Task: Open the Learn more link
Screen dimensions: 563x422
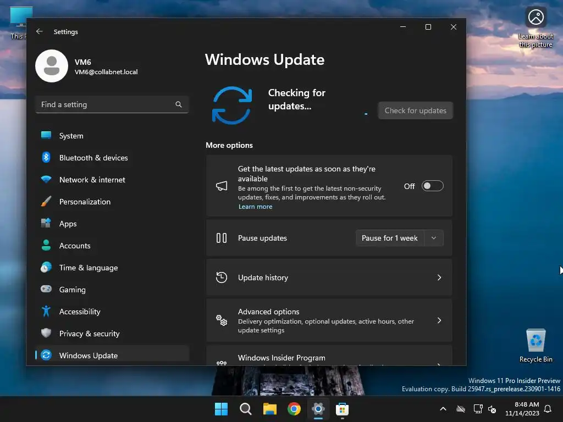Action: pyautogui.click(x=255, y=207)
